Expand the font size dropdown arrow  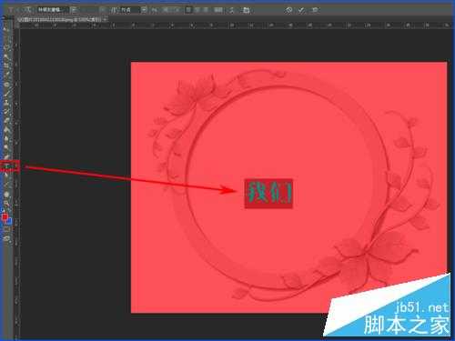[144, 10]
